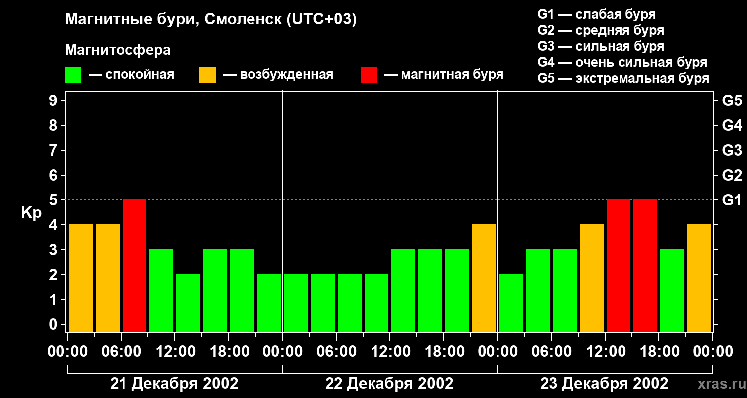The height and width of the screenshot is (398, 747).
Task: Click the first green bar on 22 December
Action: click(296, 303)
